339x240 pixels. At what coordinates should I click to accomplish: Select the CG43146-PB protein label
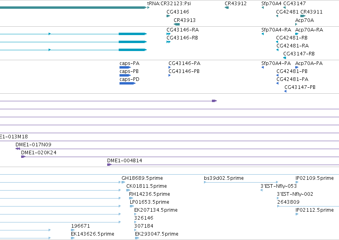point(184,71)
